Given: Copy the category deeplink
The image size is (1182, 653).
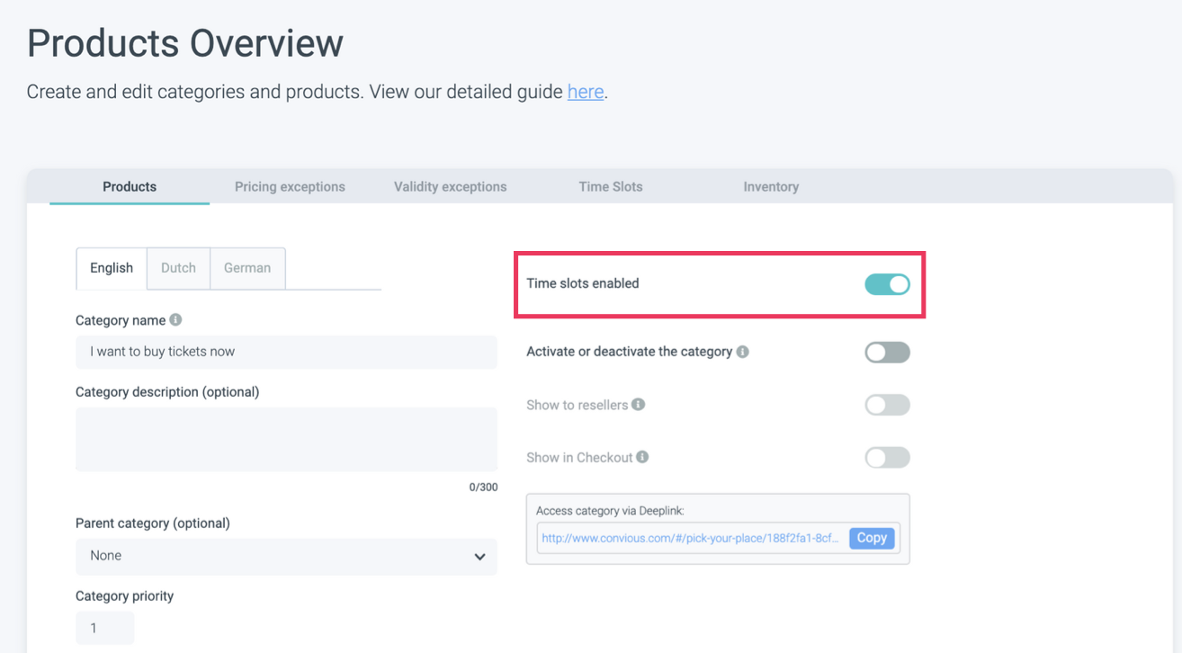Looking at the screenshot, I should [x=872, y=538].
